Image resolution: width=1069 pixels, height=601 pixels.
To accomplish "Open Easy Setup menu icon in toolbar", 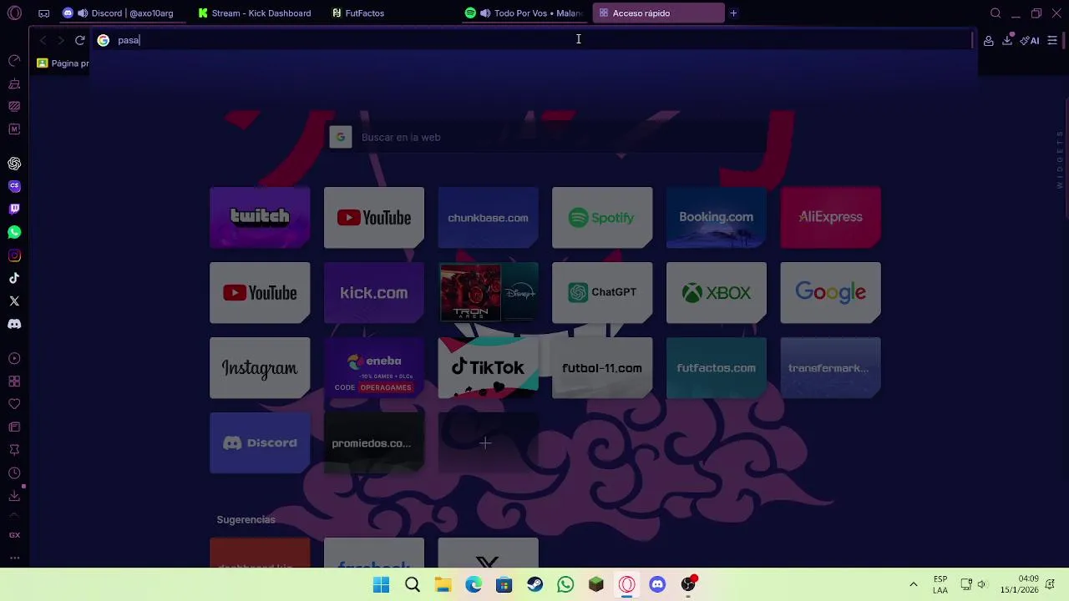I will pos(1052,40).
